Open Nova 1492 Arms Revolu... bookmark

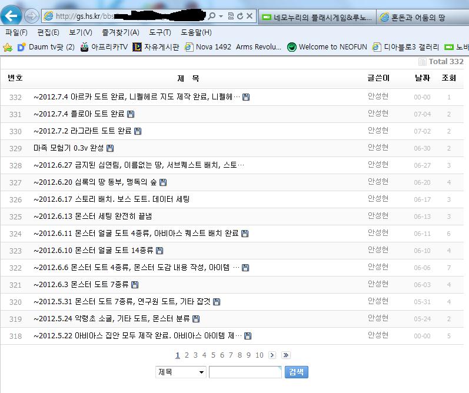(x=233, y=47)
